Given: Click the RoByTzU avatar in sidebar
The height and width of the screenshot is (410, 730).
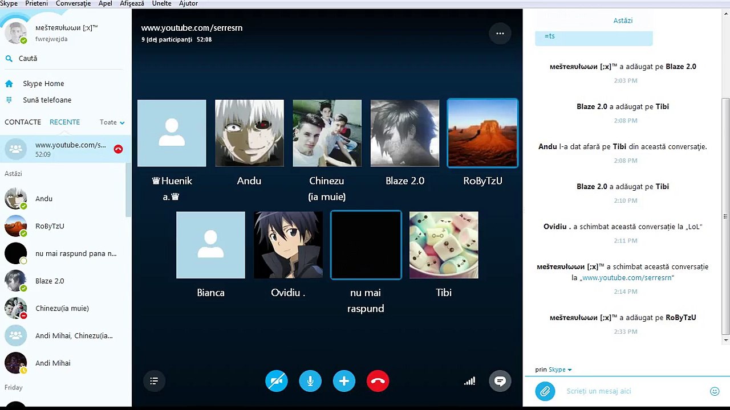Looking at the screenshot, I should point(15,226).
